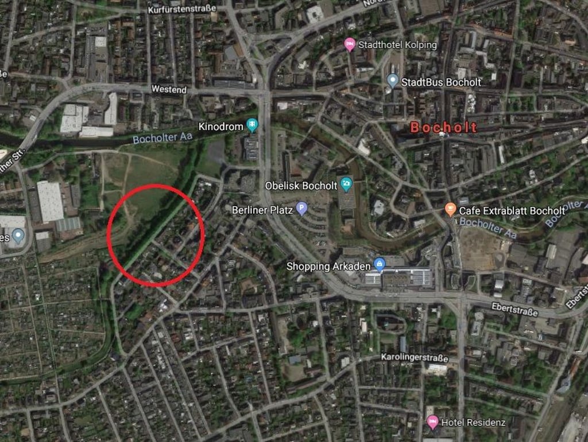Select the Berliner Platz parking icon

301,208
